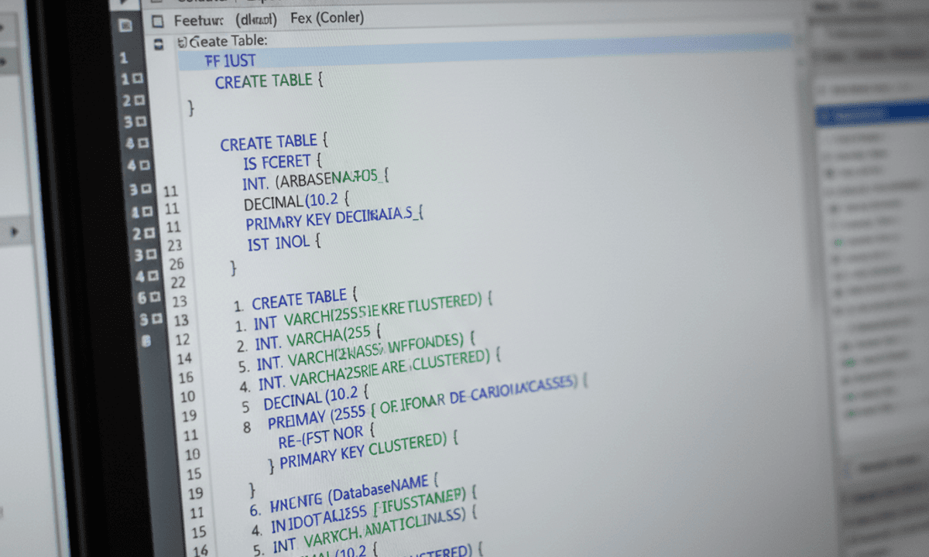The height and width of the screenshot is (557, 929).
Task: Toggle the breakpoint marker on gutter line 2
Action: point(139,101)
